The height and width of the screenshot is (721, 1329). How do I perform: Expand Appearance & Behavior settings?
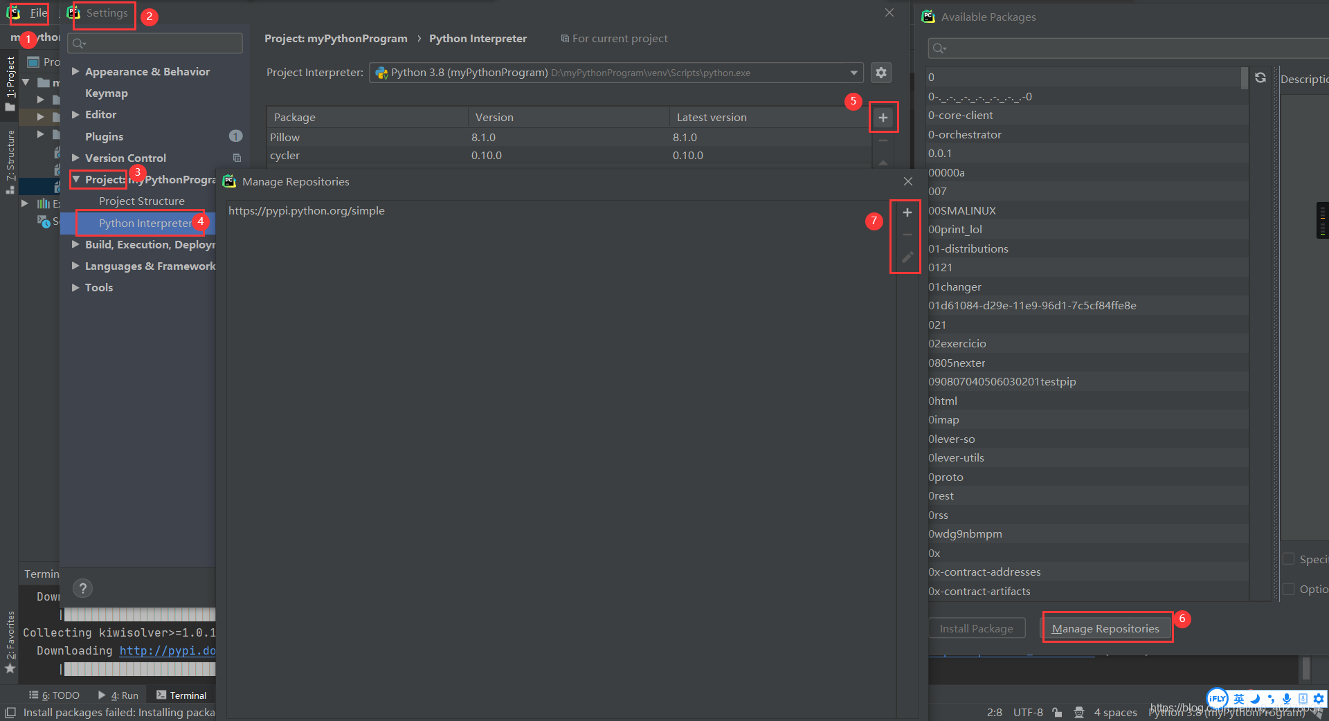coord(75,71)
